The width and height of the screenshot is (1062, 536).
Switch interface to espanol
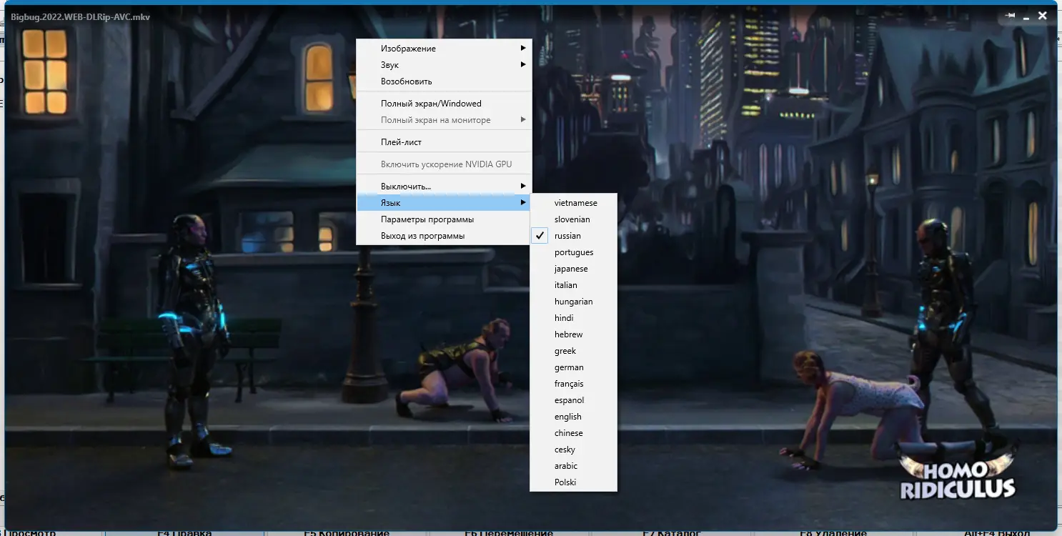click(573, 400)
